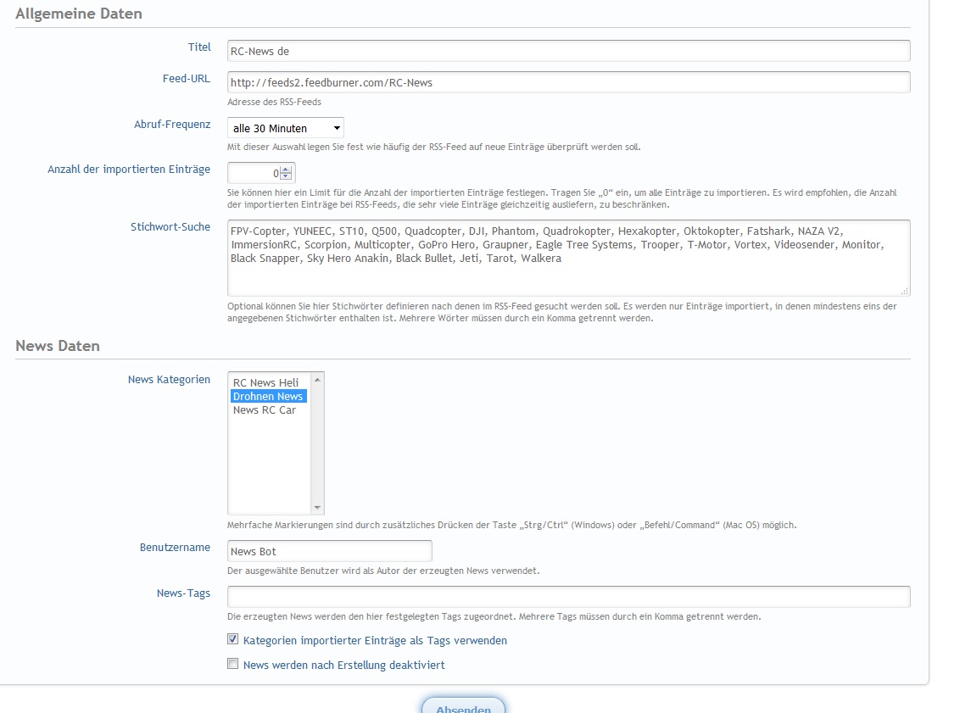Submit the form with Absenden

tap(463, 706)
